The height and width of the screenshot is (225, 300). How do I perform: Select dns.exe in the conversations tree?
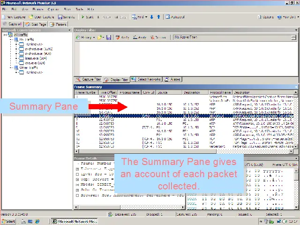(x=35, y=63)
